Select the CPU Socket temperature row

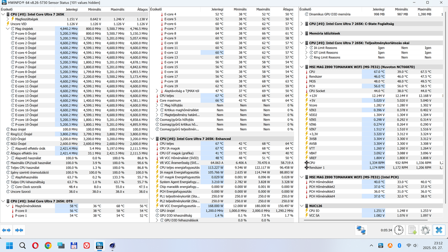click(371, 91)
